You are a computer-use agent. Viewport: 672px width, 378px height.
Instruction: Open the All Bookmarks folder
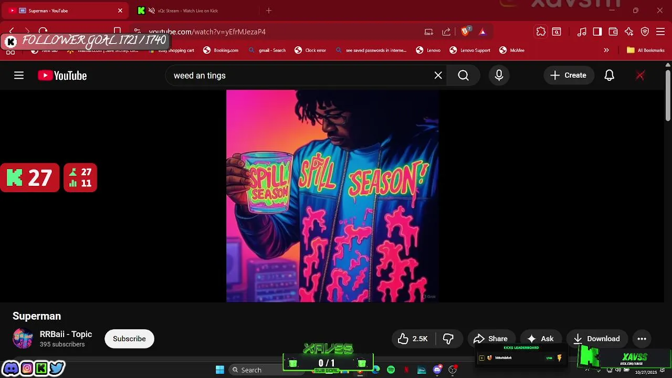click(645, 50)
